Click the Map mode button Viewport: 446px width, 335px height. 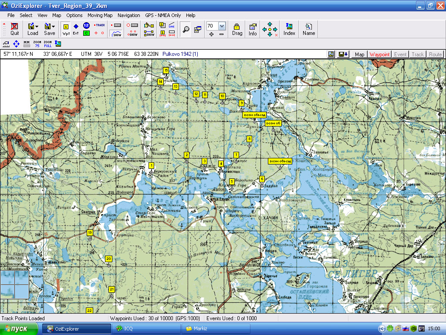tap(359, 55)
